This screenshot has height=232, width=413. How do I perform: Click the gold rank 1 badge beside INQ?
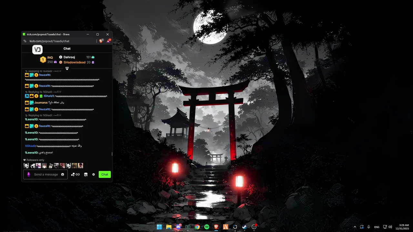[x=43, y=60]
